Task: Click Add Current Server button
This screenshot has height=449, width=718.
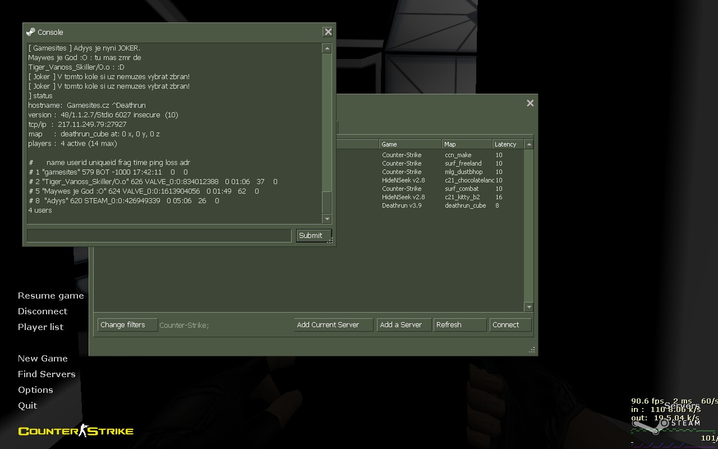Action: pos(334,325)
